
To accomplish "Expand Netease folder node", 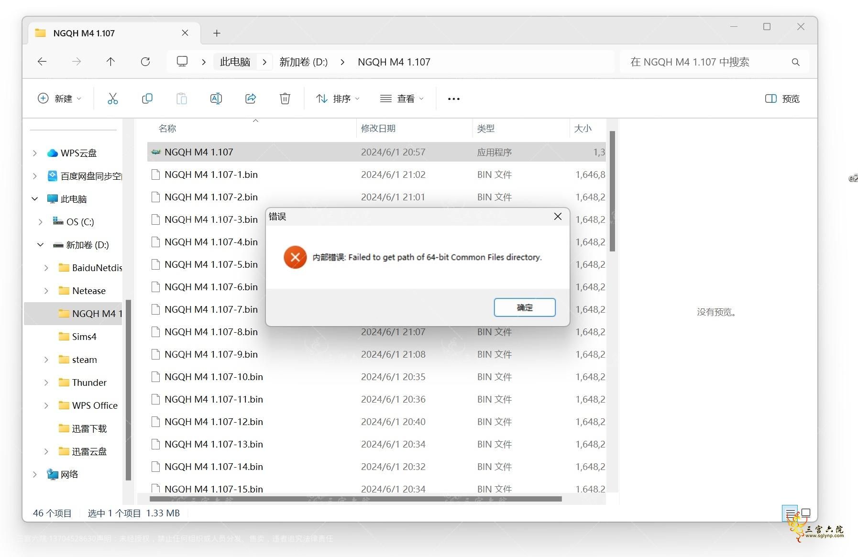I will coord(46,291).
